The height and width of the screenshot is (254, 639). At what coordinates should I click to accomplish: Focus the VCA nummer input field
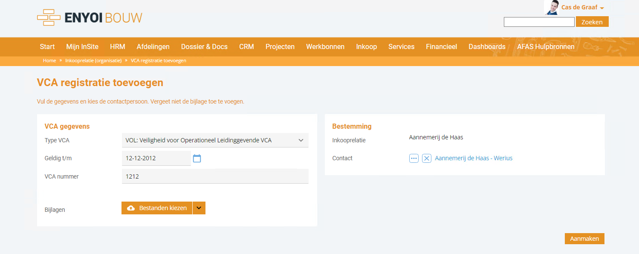click(215, 176)
